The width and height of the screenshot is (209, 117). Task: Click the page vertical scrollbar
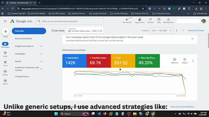coord(208,40)
